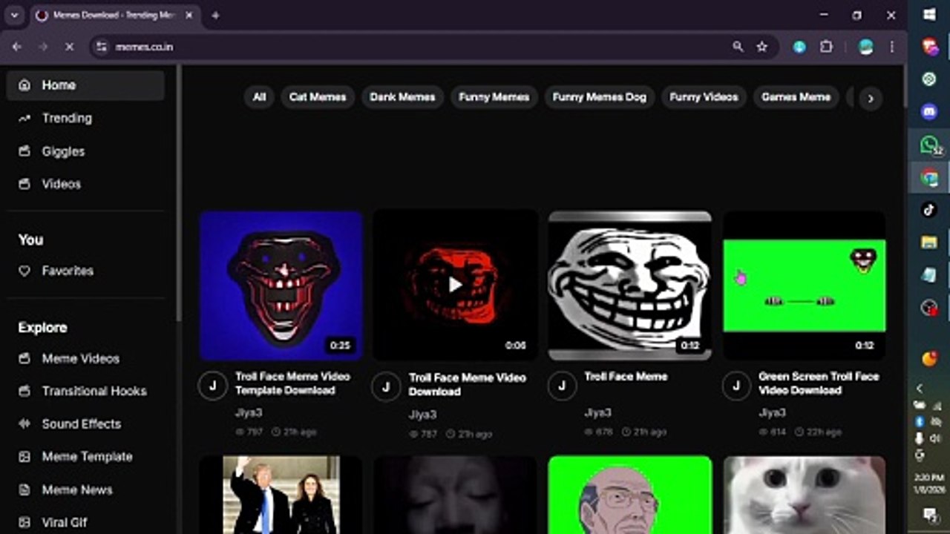The image size is (950, 534).
Task: Click the browser back arrow
Action: click(x=17, y=47)
